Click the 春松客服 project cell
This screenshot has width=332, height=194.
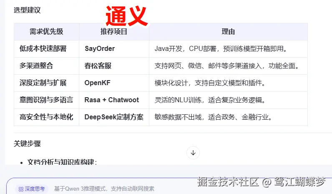point(114,66)
